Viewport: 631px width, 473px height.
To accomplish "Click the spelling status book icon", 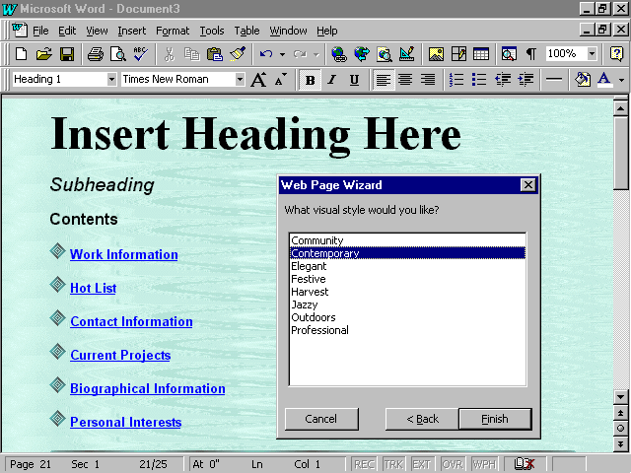I will coord(525,464).
